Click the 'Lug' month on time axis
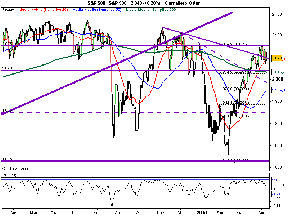The width and height of the screenshot is (288, 216). (x=75, y=213)
